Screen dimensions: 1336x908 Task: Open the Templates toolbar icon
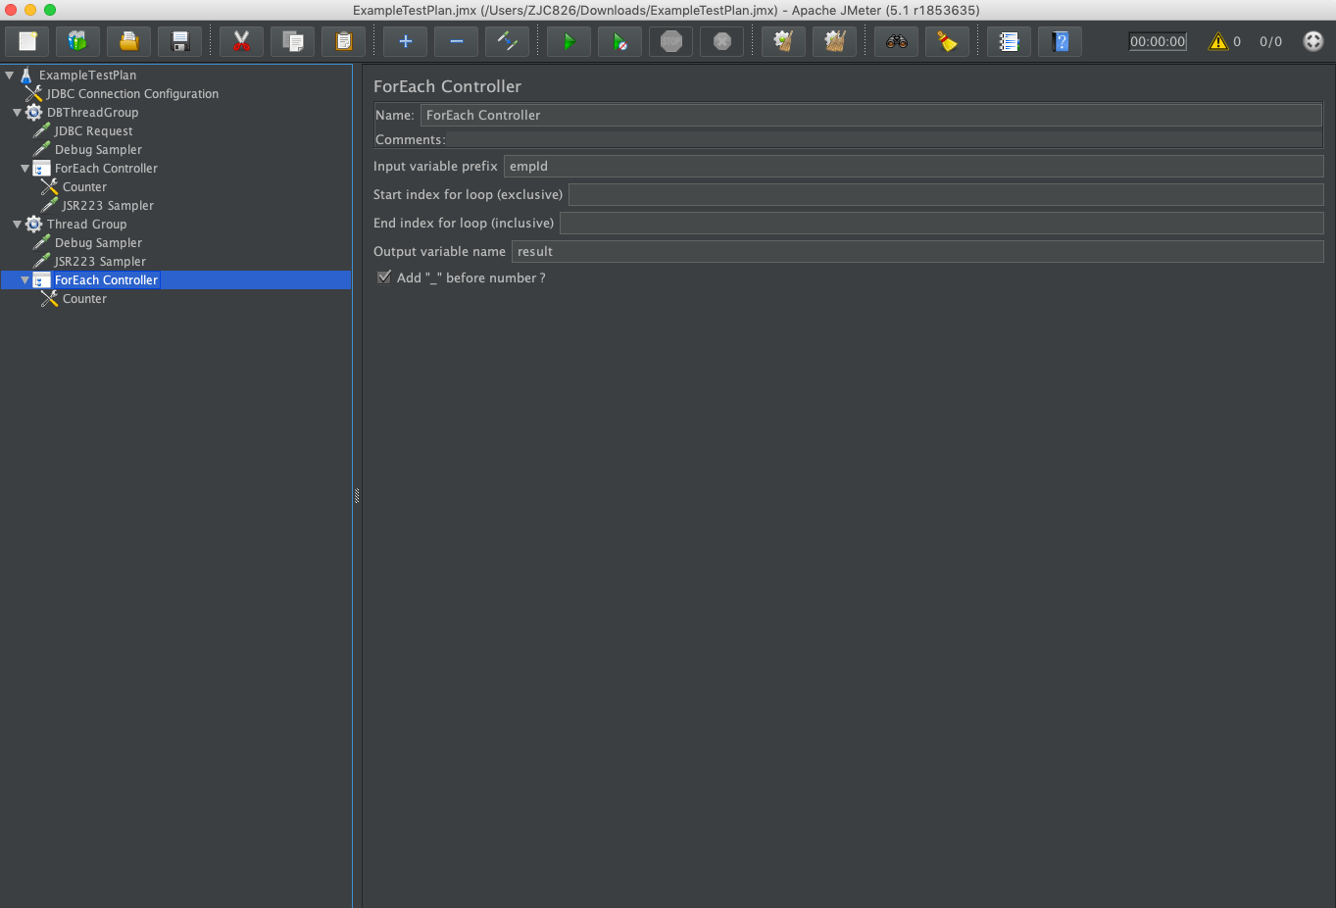pyautogui.click(x=77, y=41)
